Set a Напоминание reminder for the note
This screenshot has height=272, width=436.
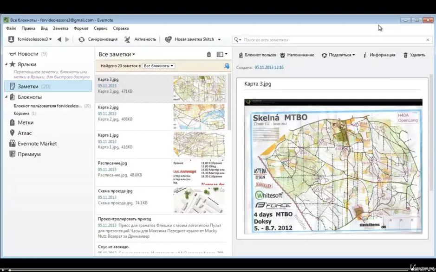click(297, 55)
